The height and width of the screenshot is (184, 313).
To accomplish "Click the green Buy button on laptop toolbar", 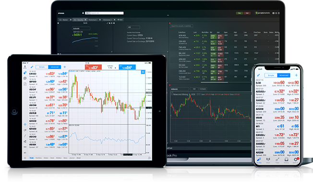I will [x=240, y=13].
